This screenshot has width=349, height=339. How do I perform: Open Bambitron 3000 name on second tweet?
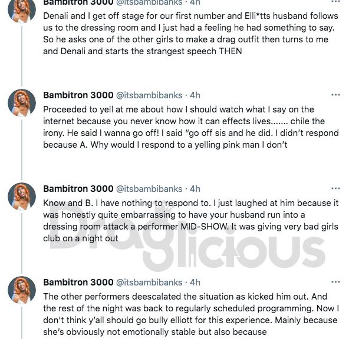[78, 95]
